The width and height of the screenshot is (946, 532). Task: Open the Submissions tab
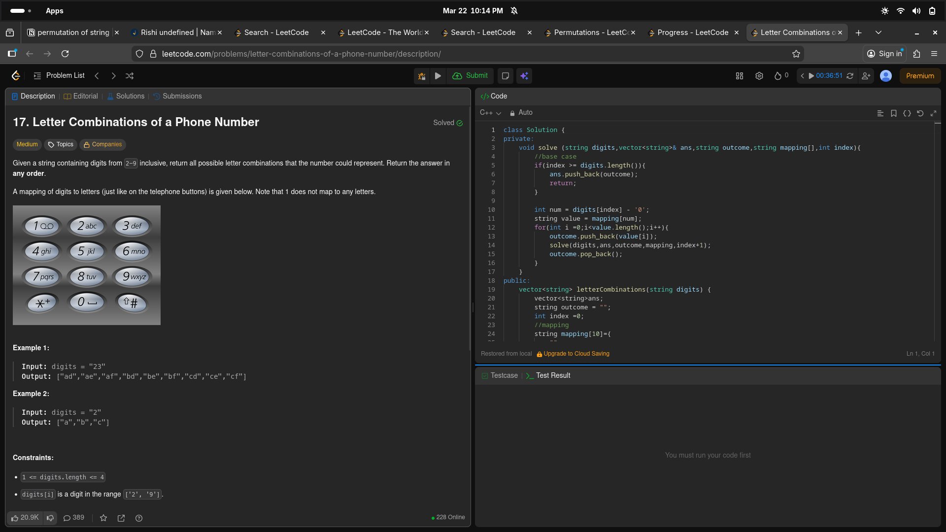pos(177,96)
